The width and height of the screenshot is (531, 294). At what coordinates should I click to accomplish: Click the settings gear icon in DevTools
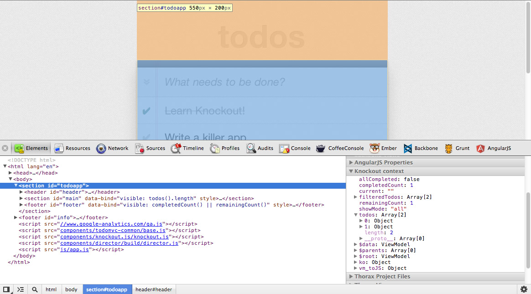[524, 289]
